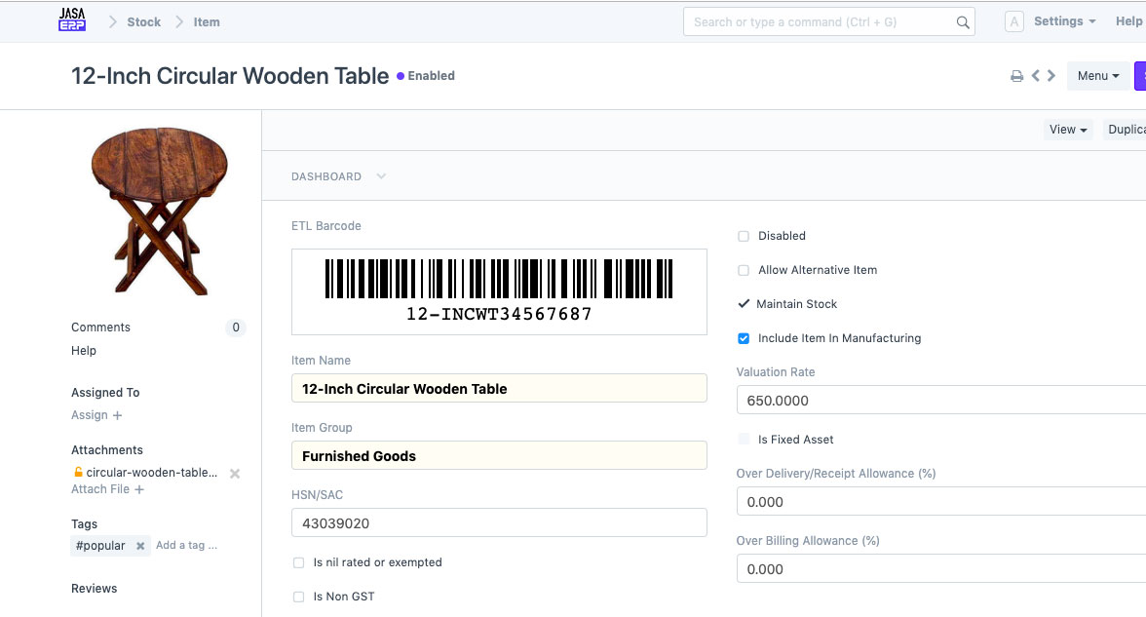Image resolution: width=1146 pixels, height=617 pixels.
Task: Go to previous item with left arrow
Action: pyautogui.click(x=1036, y=75)
